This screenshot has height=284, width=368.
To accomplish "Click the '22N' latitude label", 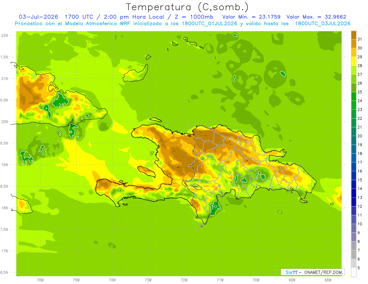I will (5, 35).
